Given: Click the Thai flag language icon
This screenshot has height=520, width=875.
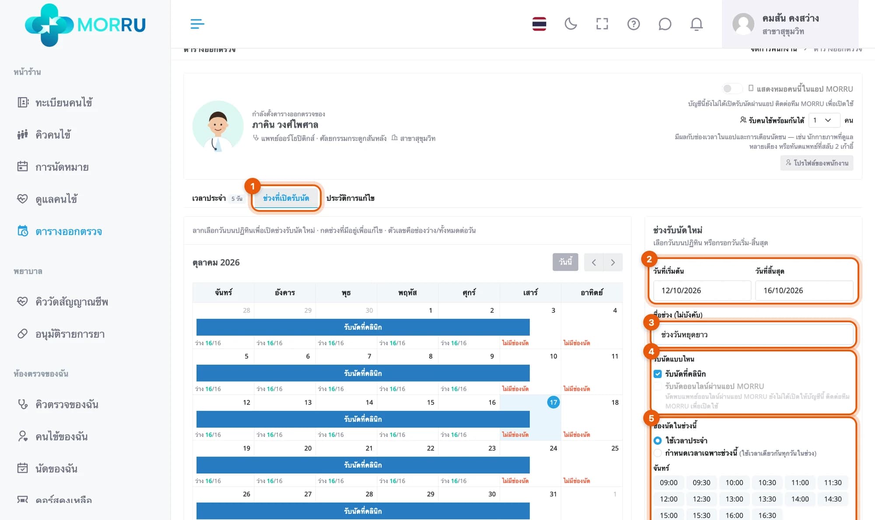Looking at the screenshot, I should click(x=539, y=24).
